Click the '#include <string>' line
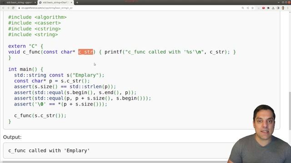 (x=33, y=34)
